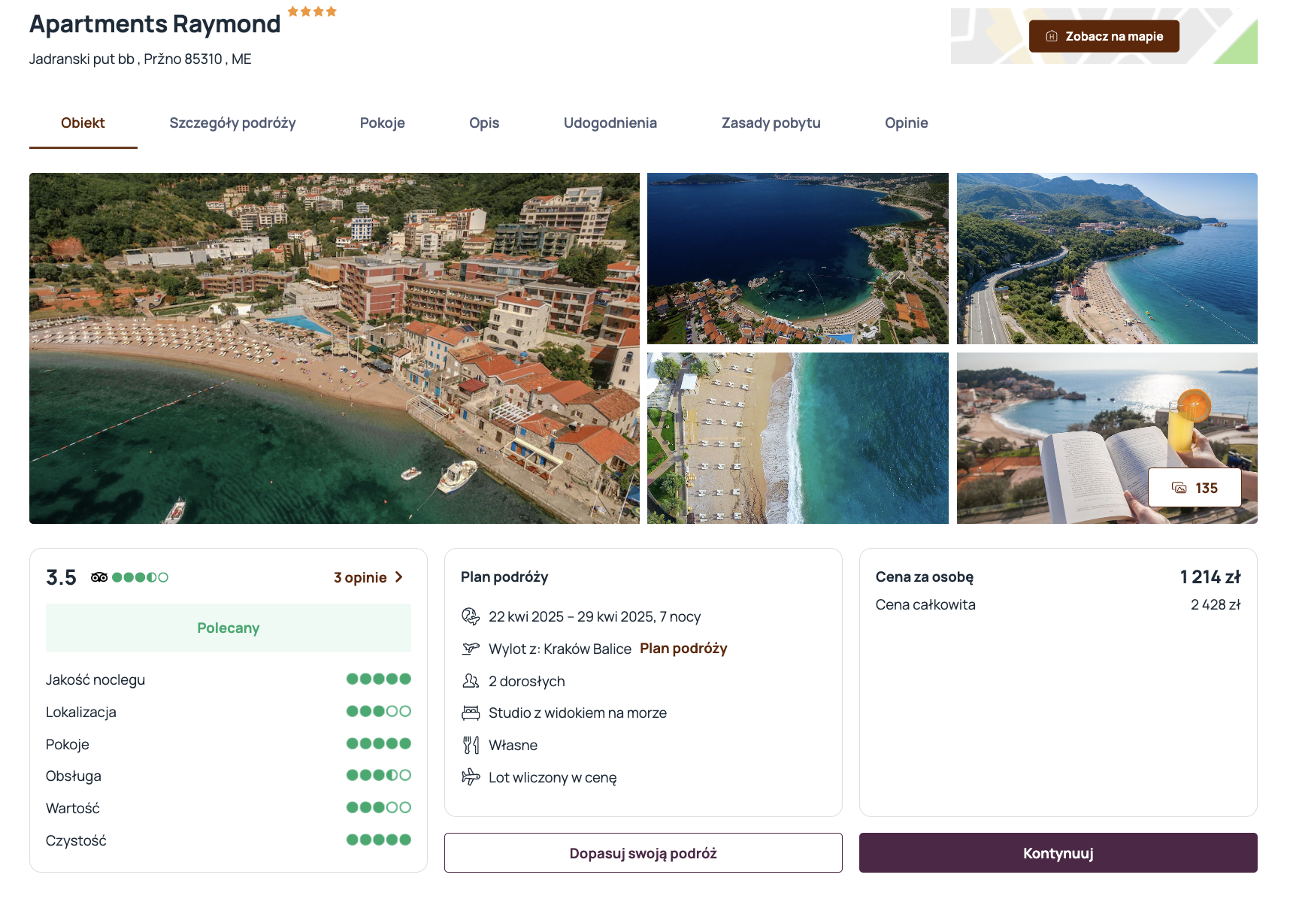1293x920 pixels.
Task: Open the Udogodnienia tab
Action: [610, 123]
